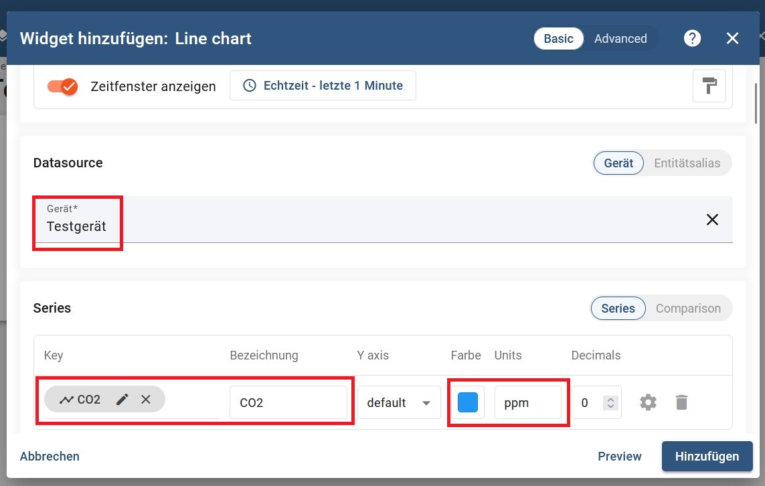Click the paint roller style icon
This screenshot has width=765, height=486.
pos(709,86)
